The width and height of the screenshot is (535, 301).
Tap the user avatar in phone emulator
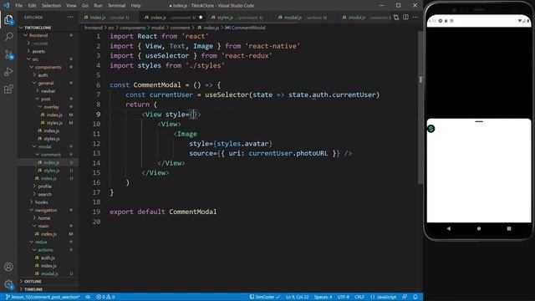point(431,129)
